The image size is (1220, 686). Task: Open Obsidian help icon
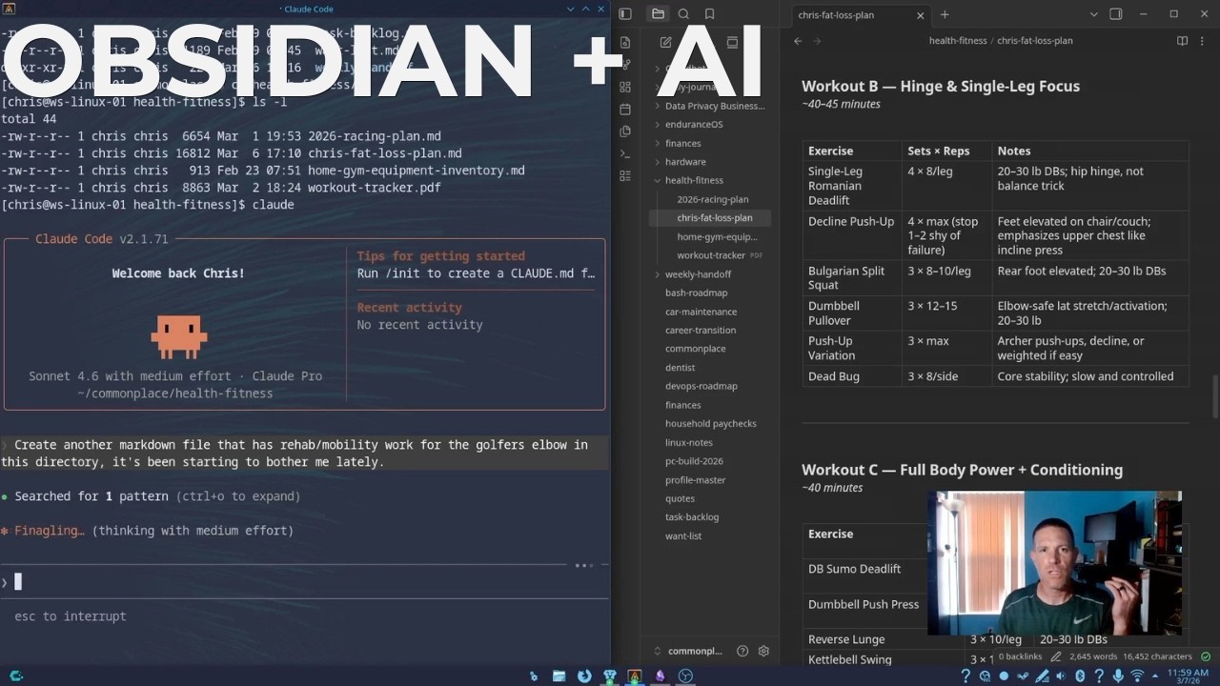point(742,652)
